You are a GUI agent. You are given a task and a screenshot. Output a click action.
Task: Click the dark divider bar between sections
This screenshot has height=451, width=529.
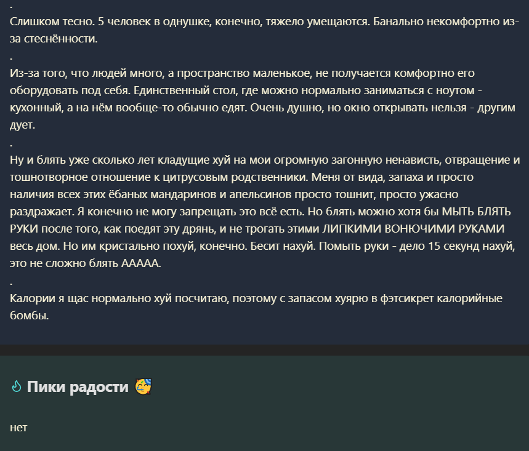point(265,350)
